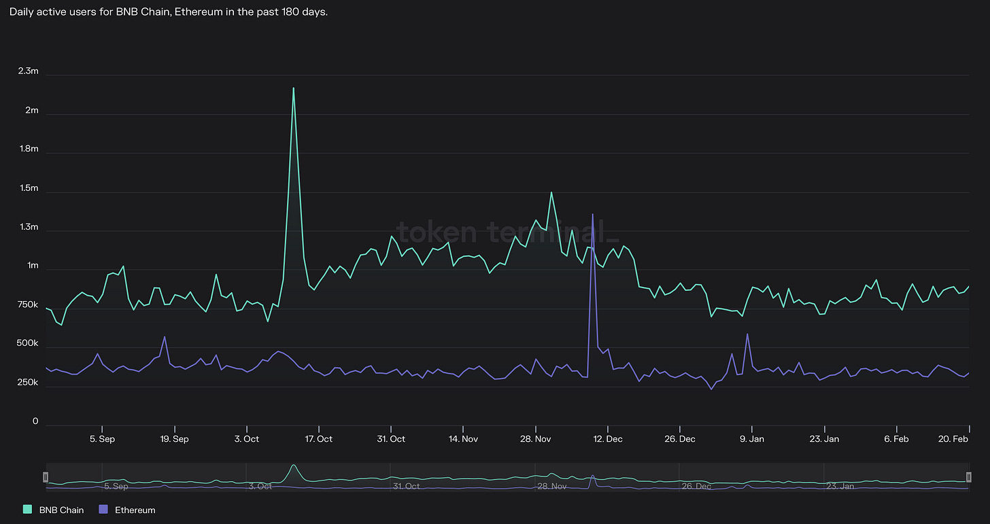
Task: Toggle the Ethereum series via its legend label
Action: (135, 510)
